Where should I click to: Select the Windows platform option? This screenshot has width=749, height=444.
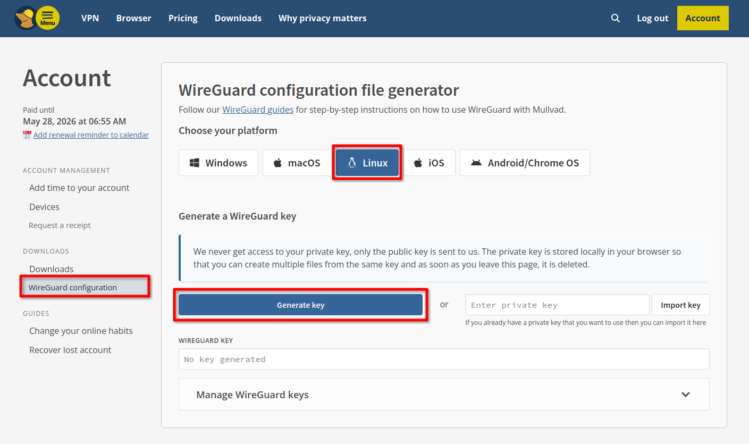pyautogui.click(x=218, y=163)
